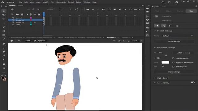
Task: Click the Test Movie play icon at top right
Action: (177, 2)
